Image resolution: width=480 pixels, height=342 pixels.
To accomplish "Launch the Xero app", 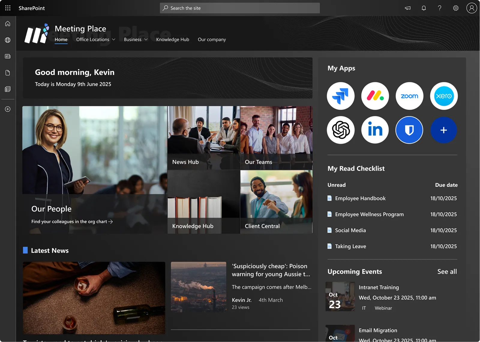I will click(444, 96).
